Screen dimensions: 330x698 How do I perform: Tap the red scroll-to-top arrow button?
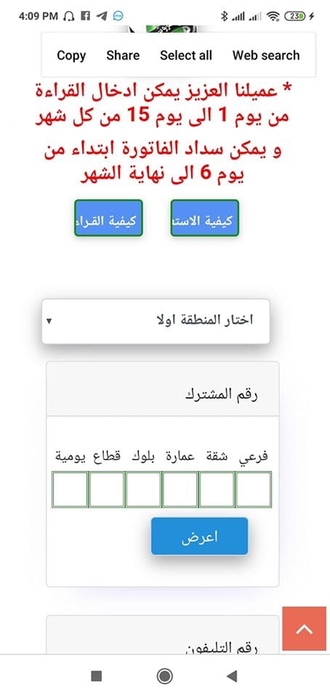point(305,627)
